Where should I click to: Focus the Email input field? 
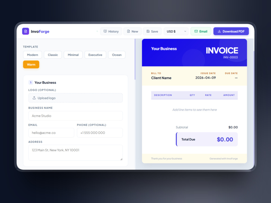pyautogui.click(x=51, y=133)
